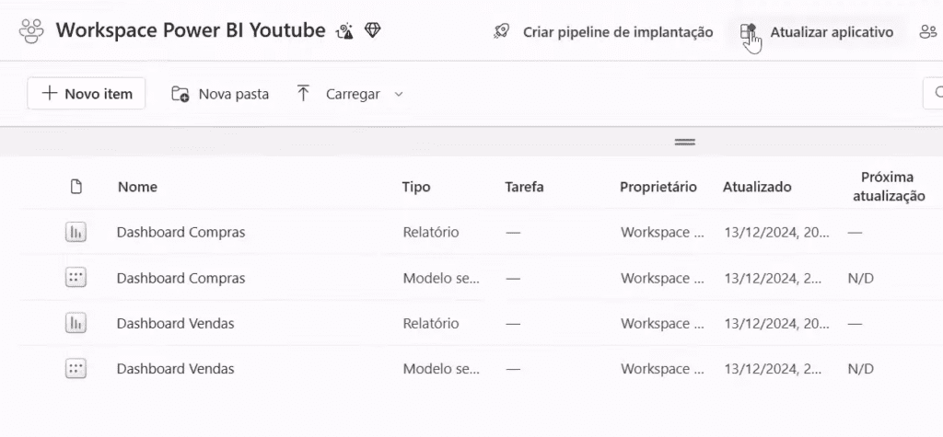Click Relatório type cell in Dashboard Compras row
The width and height of the screenshot is (943, 437).
click(x=431, y=232)
